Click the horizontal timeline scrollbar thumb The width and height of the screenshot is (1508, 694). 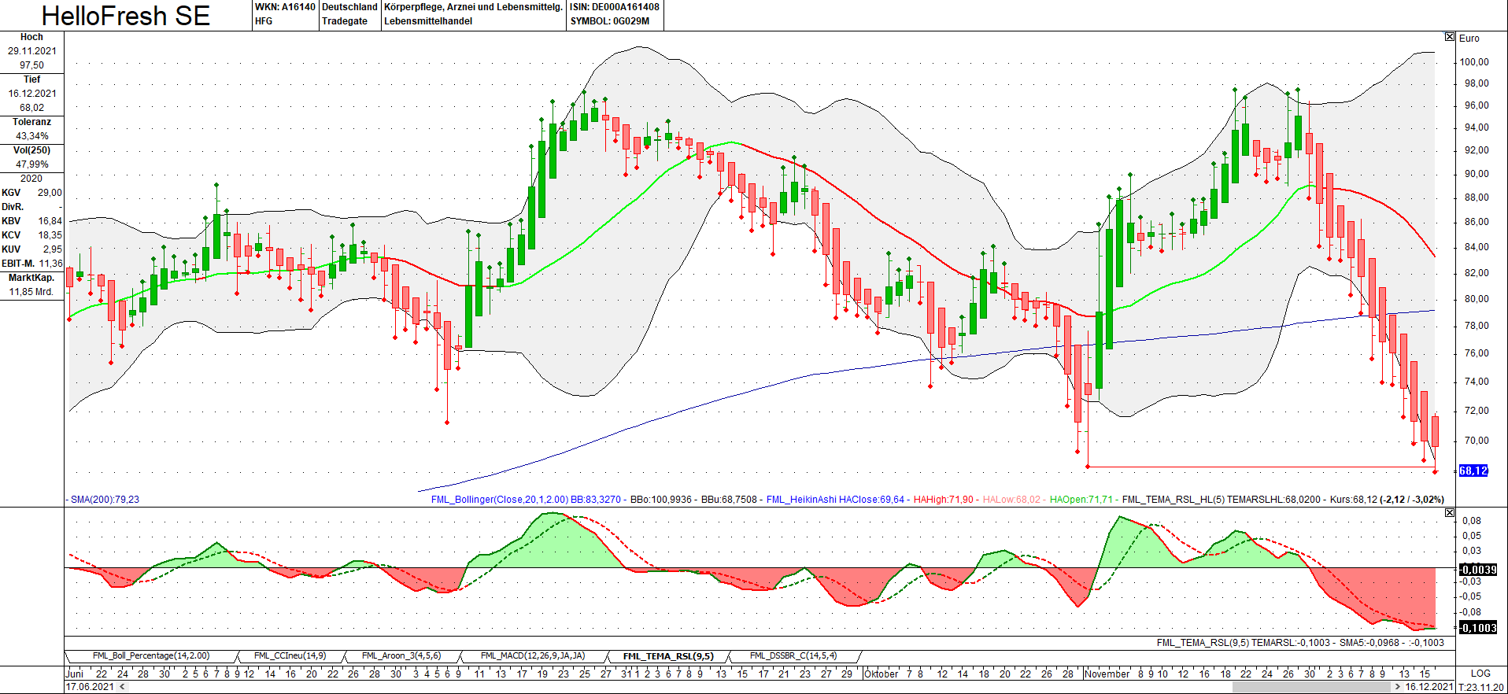point(1311,687)
